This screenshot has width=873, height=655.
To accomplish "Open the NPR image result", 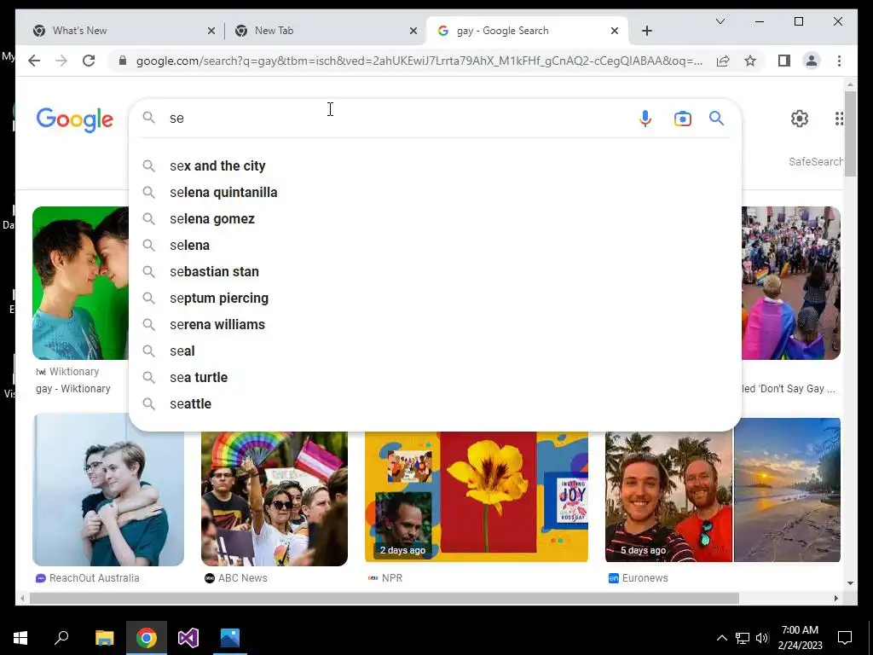I will 476,497.
